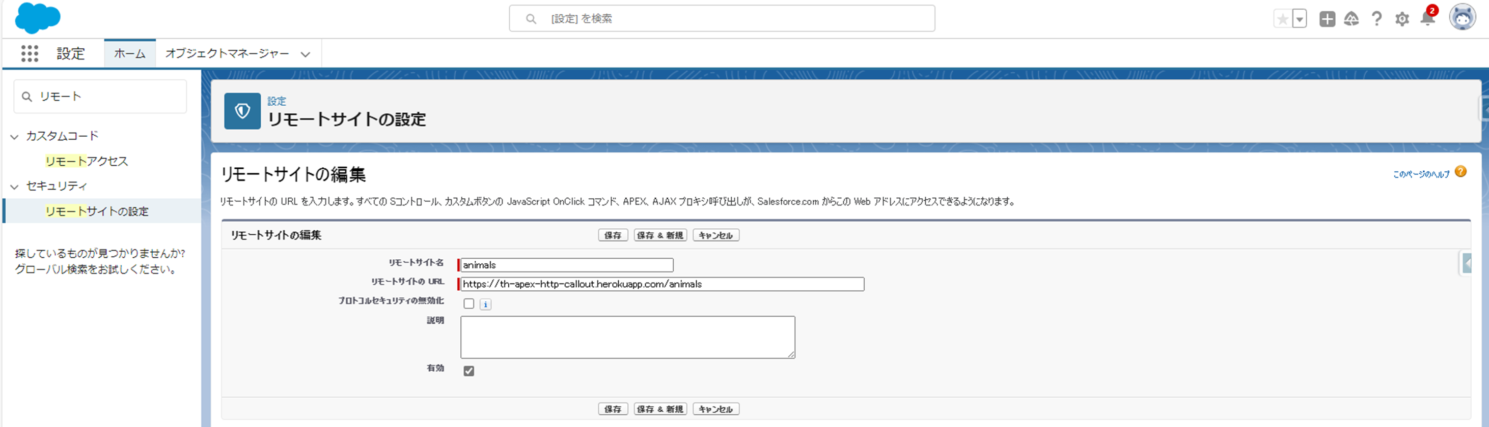The height and width of the screenshot is (427, 1489).
Task: Click the リモートサイトの編集 page heading
Action: tap(293, 174)
